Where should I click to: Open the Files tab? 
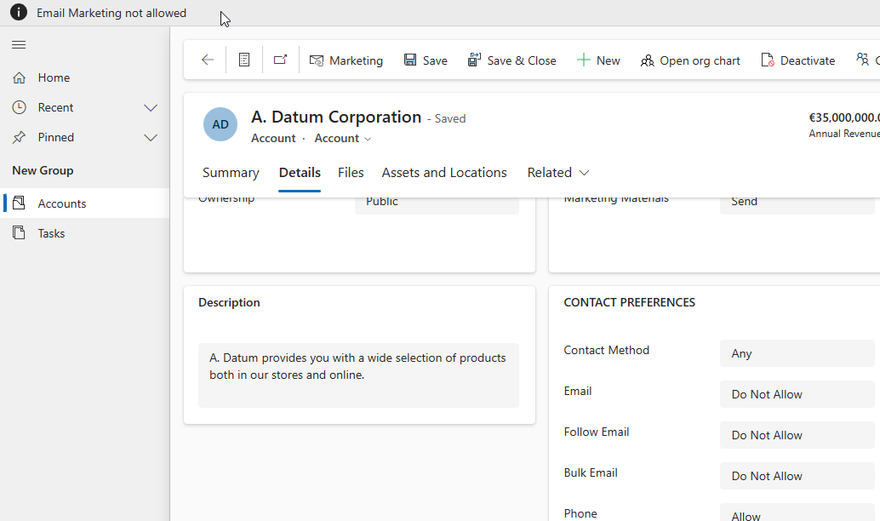351,172
